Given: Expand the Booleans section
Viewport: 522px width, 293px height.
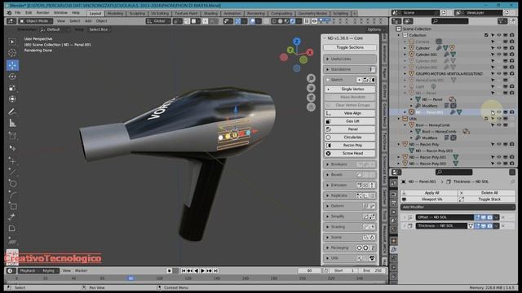Looking at the screenshot, I should [350, 164].
